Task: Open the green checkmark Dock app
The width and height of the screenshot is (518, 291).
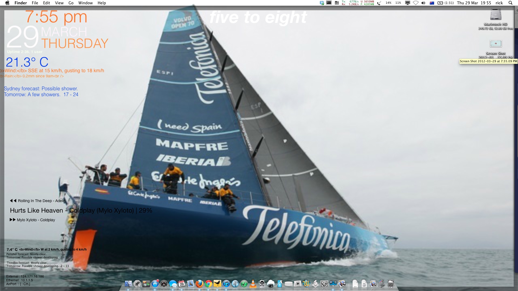Action: [x=244, y=283]
